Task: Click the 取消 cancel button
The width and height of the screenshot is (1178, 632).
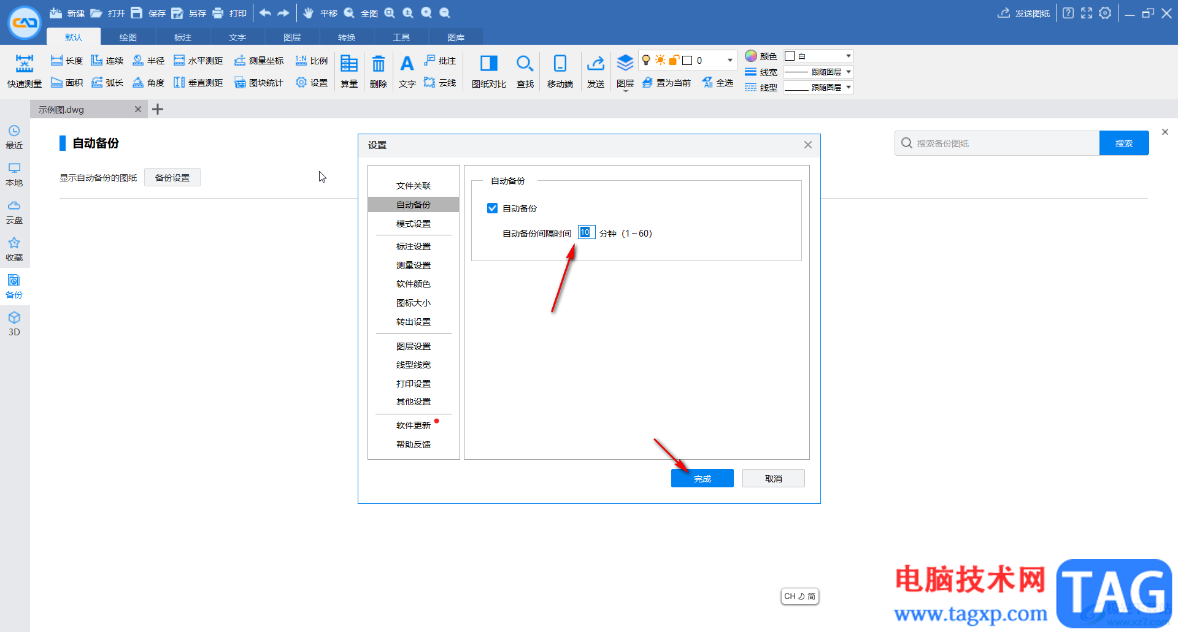Action: pyautogui.click(x=774, y=478)
